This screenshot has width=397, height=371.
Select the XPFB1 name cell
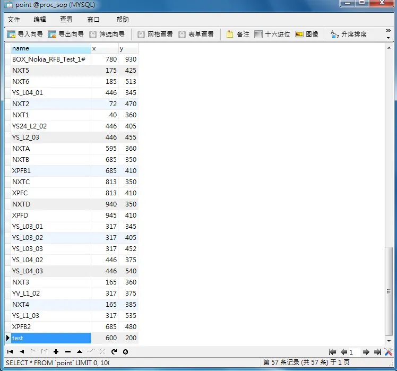[x=51, y=171]
